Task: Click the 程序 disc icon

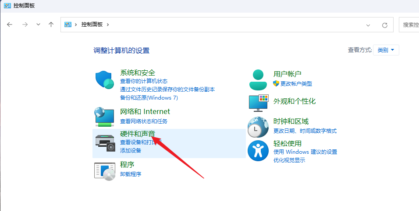Action: click(105, 171)
